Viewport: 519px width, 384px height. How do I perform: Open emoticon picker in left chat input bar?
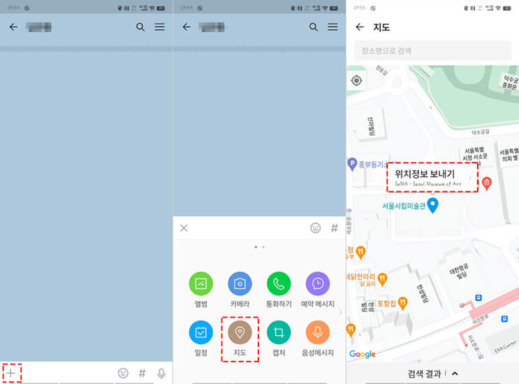123,373
